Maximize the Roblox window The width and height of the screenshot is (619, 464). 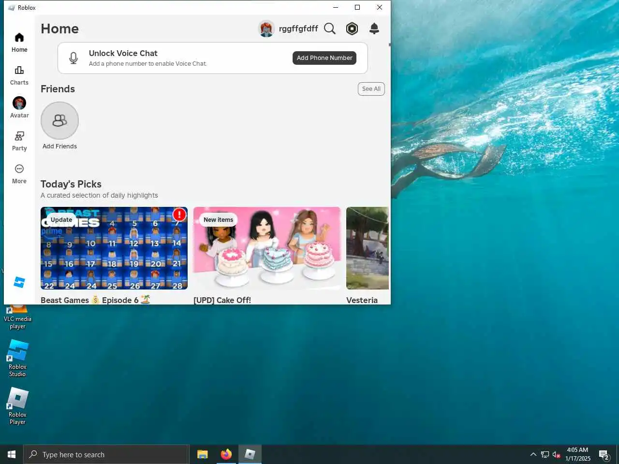click(x=357, y=7)
